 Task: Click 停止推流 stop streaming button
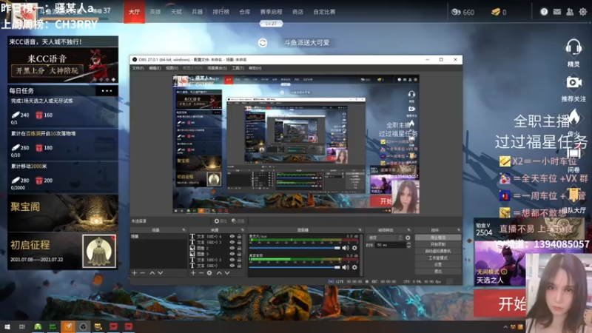point(438,238)
